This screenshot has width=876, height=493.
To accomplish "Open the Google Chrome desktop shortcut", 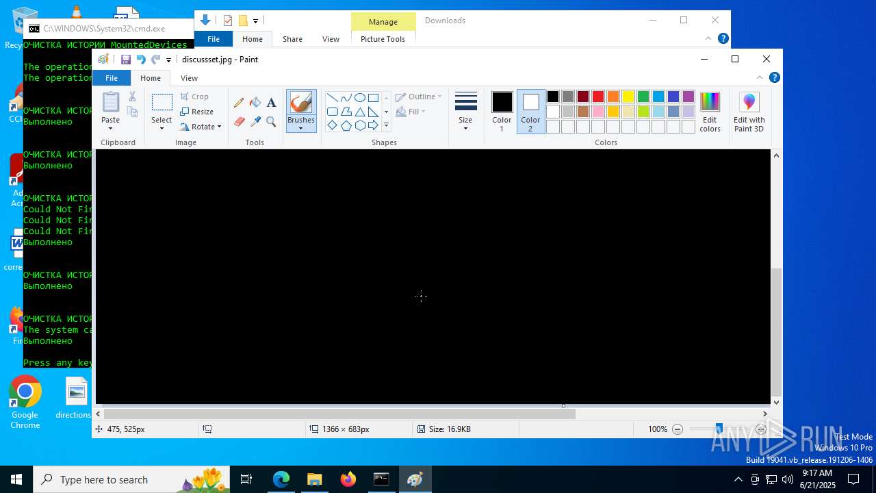I will point(25,403).
